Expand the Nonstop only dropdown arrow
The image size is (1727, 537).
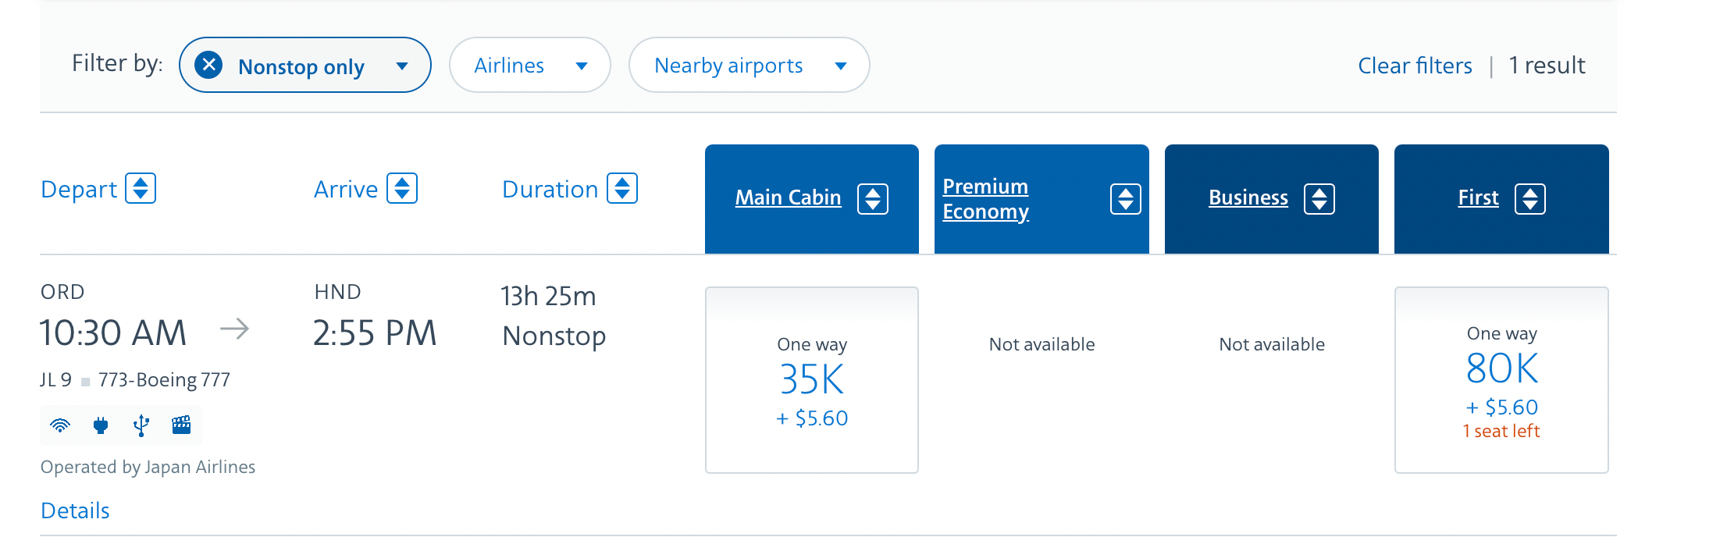click(402, 66)
